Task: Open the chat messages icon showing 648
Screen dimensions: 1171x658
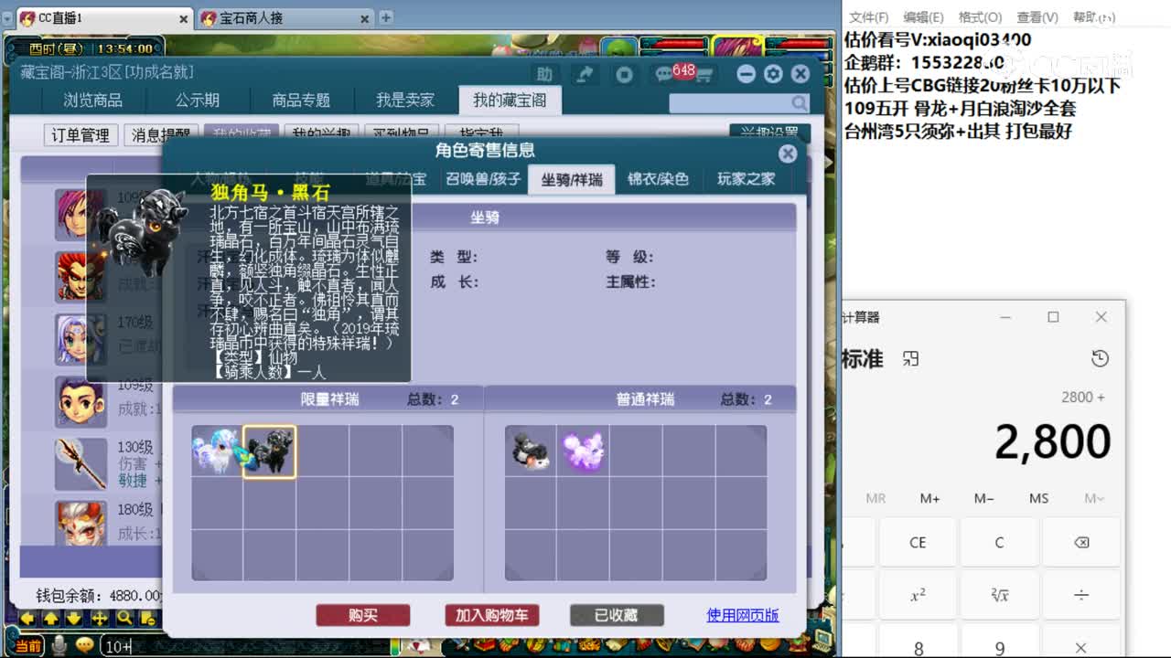Action: 663,74
